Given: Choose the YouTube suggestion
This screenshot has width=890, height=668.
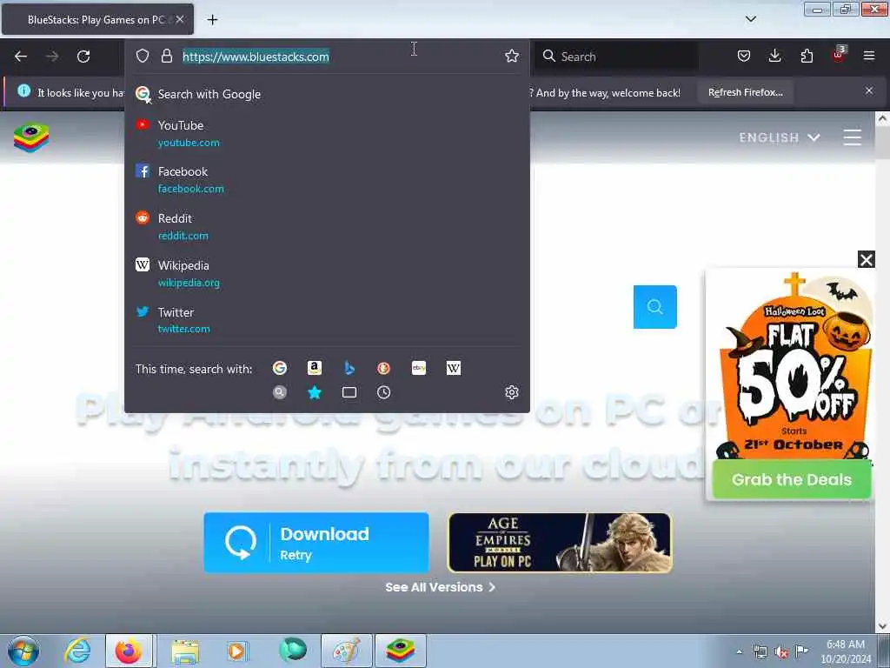Looking at the screenshot, I should 327,133.
